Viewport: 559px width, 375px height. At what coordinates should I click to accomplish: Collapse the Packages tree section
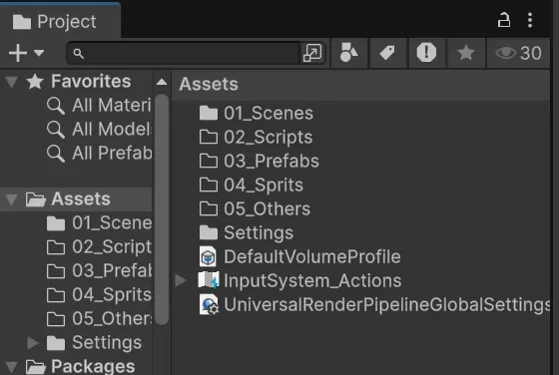click(x=11, y=366)
